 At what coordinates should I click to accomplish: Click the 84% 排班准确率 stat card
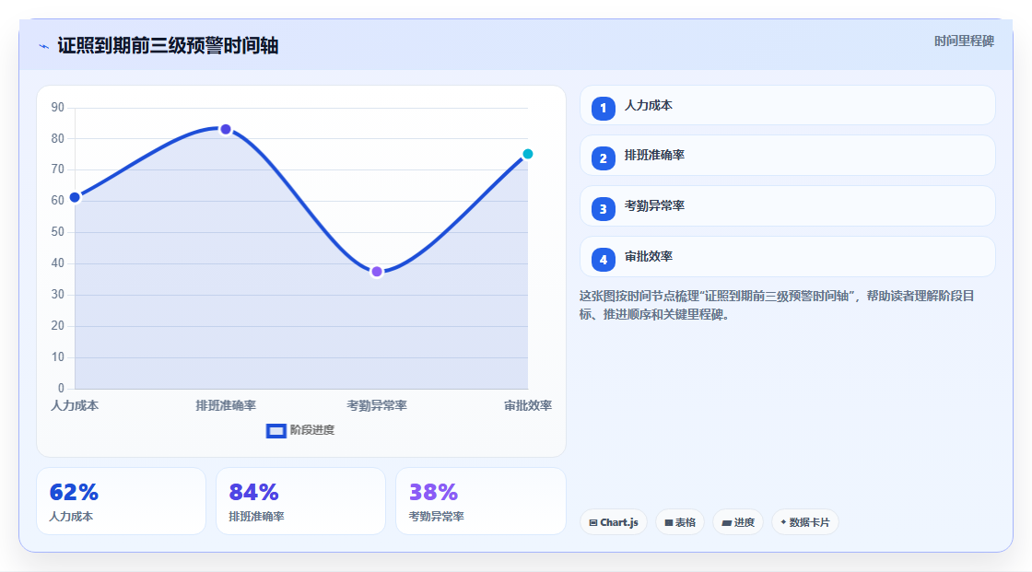pyautogui.click(x=300, y=501)
